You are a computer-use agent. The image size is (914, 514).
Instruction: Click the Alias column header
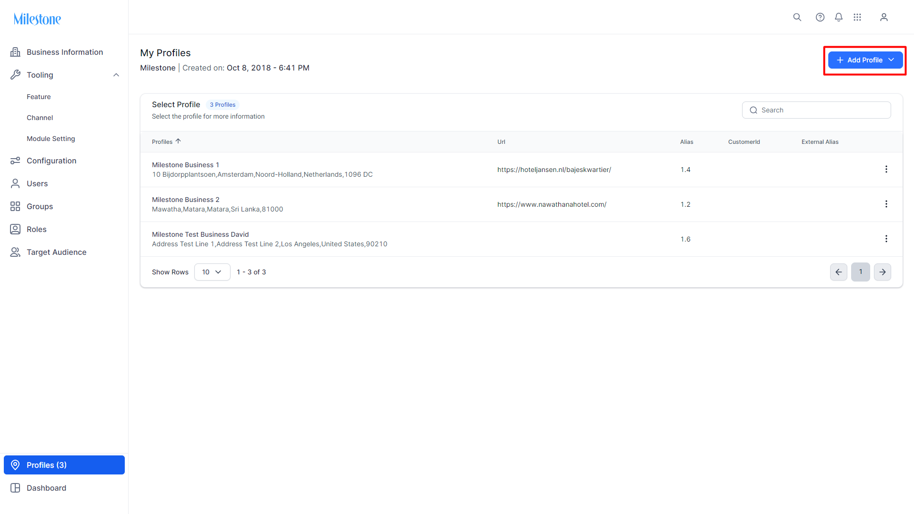(686, 142)
